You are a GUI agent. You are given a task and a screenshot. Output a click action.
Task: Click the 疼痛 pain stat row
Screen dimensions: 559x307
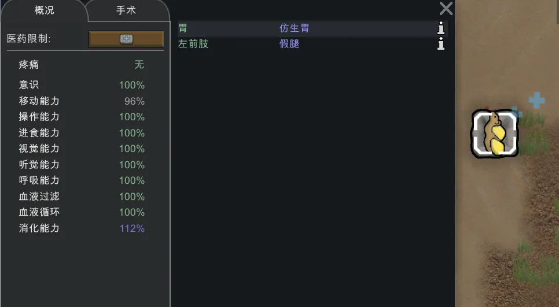point(81,65)
